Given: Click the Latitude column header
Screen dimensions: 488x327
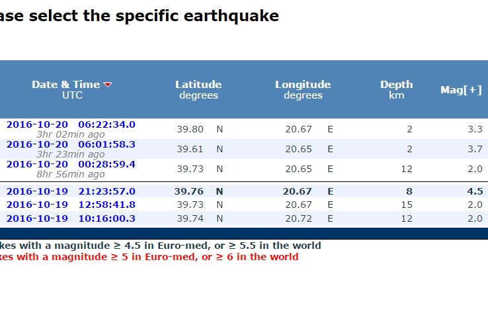Looking at the screenshot, I should [x=198, y=89].
